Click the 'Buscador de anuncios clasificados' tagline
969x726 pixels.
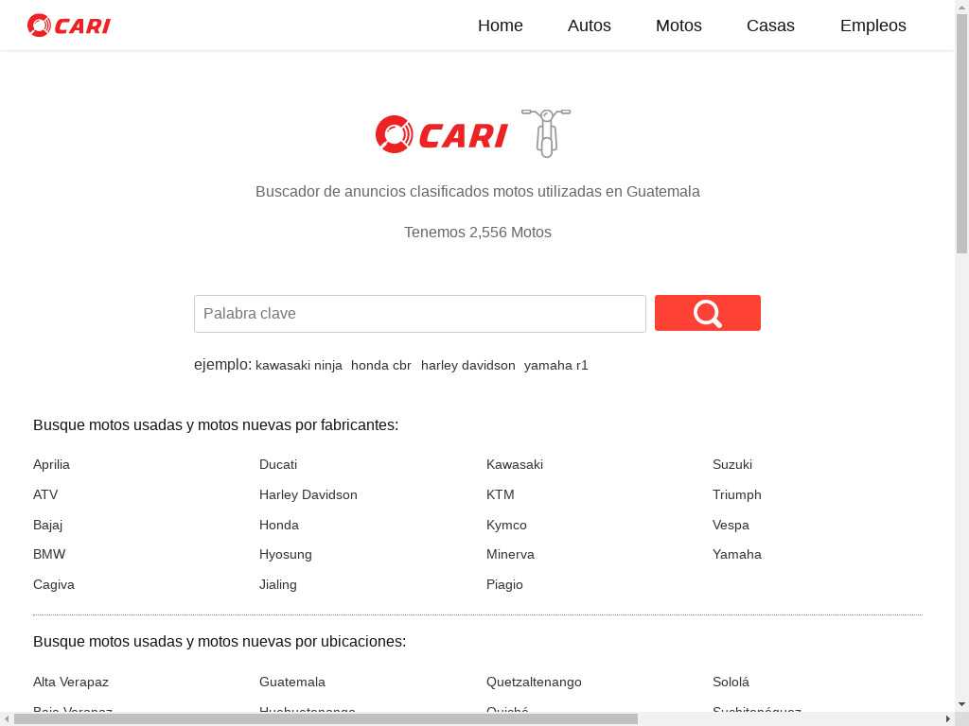point(478,191)
